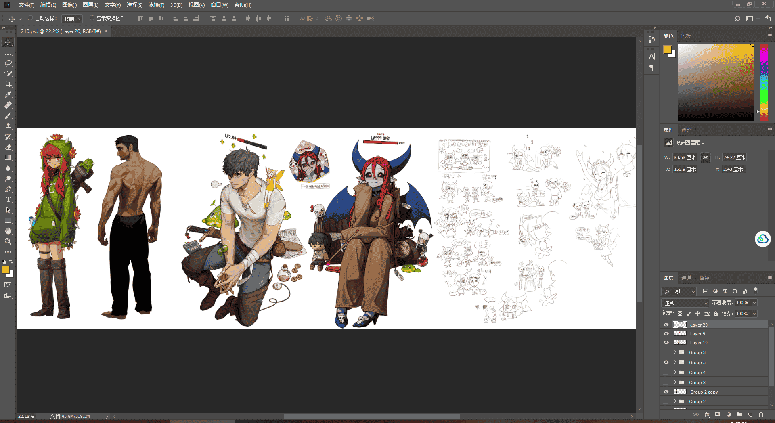Switch to the 调整 tab
775x423 pixels.
[x=686, y=130]
